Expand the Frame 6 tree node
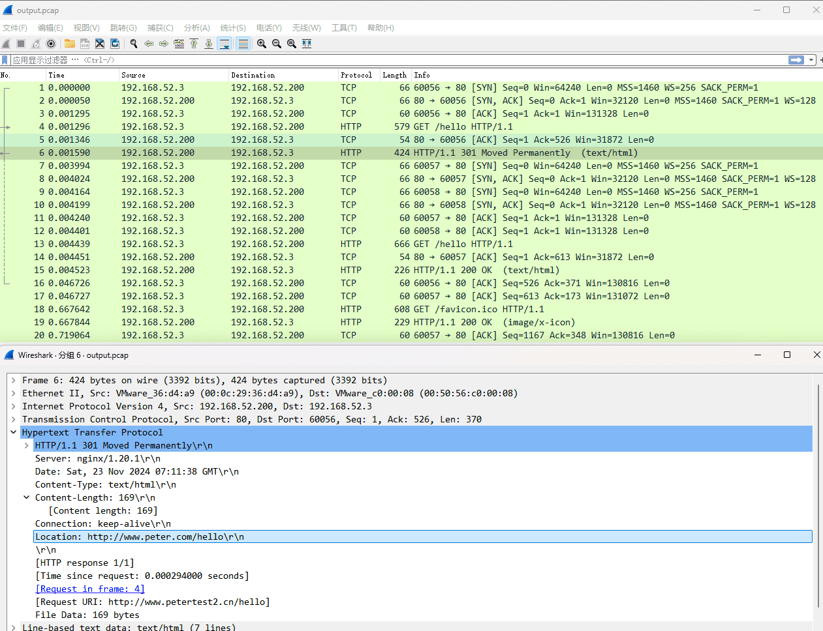 (x=13, y=380)
